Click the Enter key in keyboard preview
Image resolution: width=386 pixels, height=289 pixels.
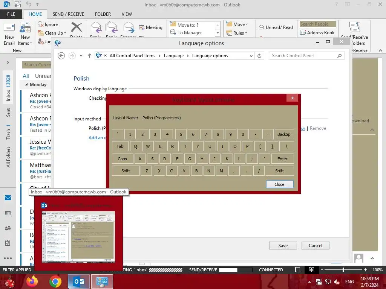click(x=282, y=159)
